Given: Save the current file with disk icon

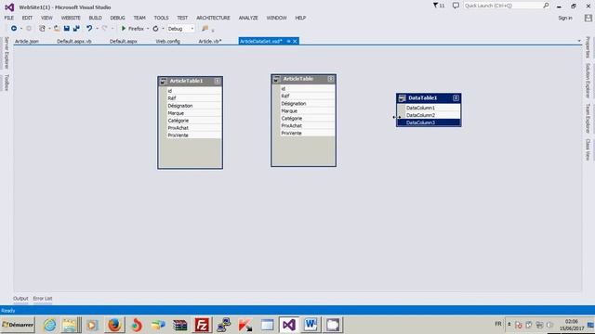Looking at the screenshot, I should point(67,29).
